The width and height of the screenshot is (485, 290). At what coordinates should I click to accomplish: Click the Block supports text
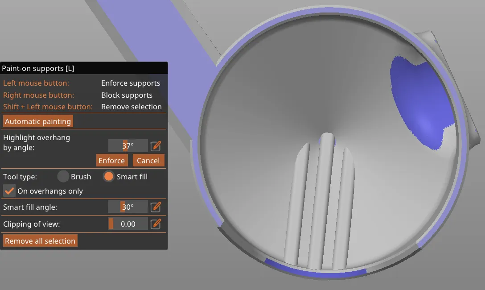[x=127, y=95]
